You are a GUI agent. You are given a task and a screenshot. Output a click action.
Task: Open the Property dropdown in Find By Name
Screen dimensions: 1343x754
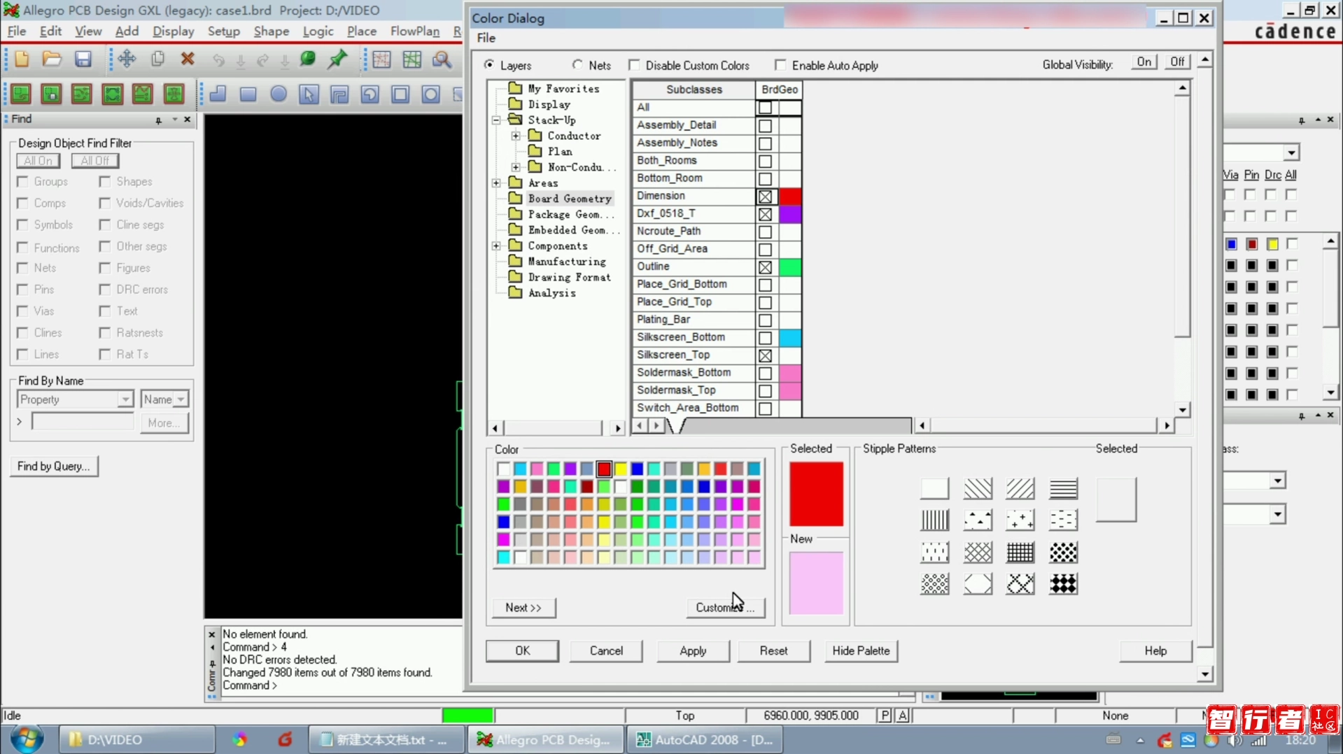click(125, 399)
